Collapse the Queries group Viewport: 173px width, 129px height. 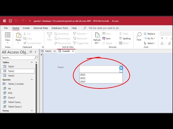pos(32,80)
